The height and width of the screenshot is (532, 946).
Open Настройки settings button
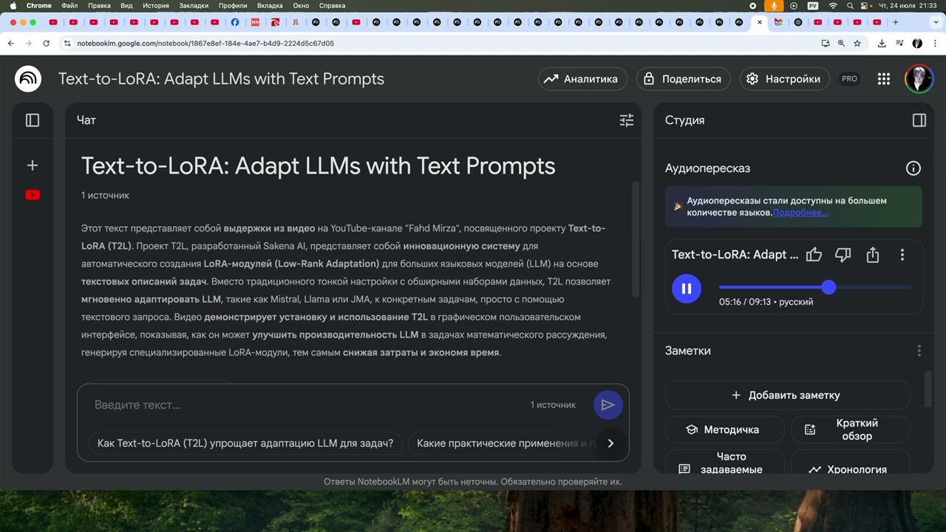[x=784, y=79]
